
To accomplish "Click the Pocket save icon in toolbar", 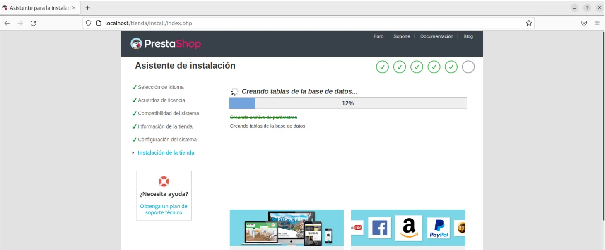I will point(584,23).
